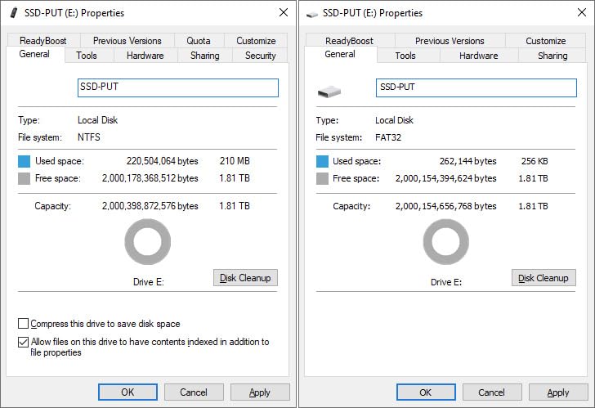The height and width of the screenshot is (408, 595).
Task: Select the Hardware tab in right window
Action: [x=478, y=56]
